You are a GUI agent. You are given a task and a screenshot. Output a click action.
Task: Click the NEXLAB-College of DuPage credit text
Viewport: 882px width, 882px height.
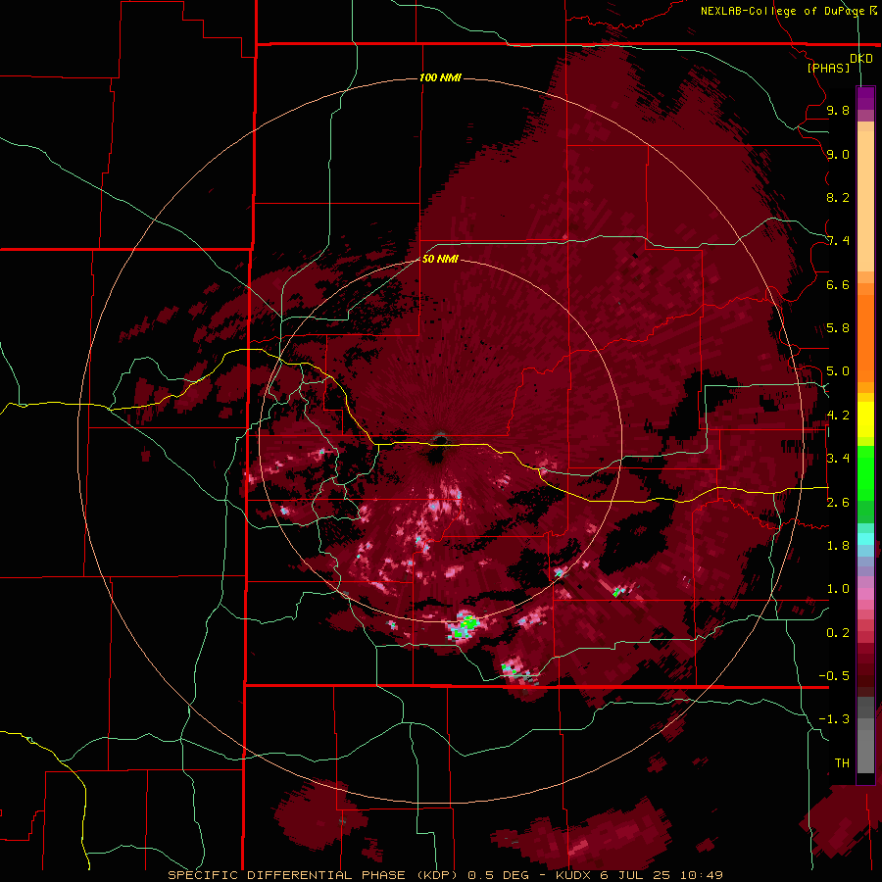click(789, 11)
